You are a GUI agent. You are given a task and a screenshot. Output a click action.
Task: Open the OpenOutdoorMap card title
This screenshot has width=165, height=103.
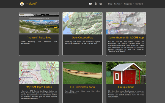(82, 38)
